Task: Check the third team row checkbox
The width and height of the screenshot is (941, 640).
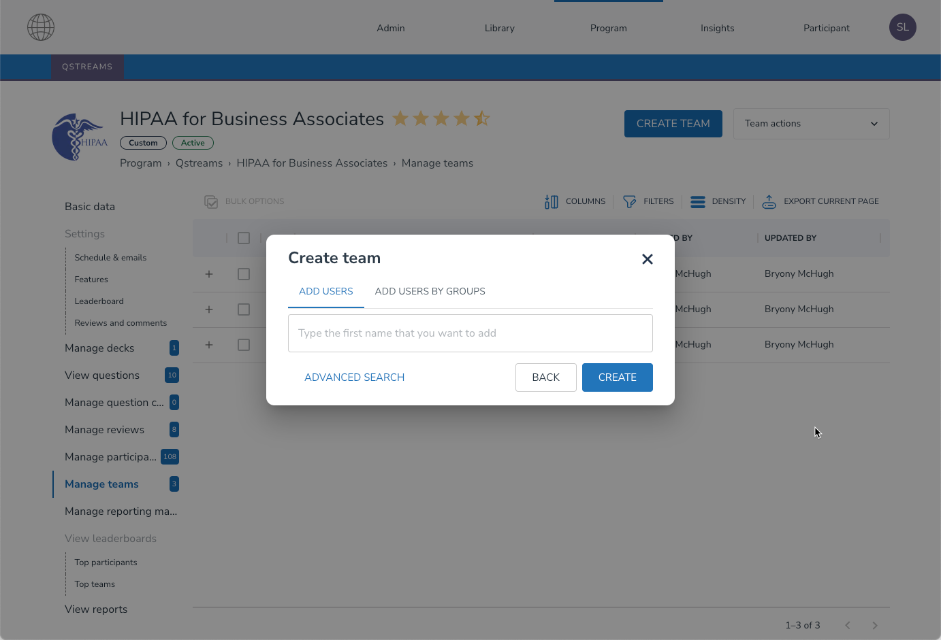Action: coord(244,345)
